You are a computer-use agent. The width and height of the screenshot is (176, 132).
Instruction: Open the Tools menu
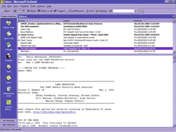tap(33, 6)
